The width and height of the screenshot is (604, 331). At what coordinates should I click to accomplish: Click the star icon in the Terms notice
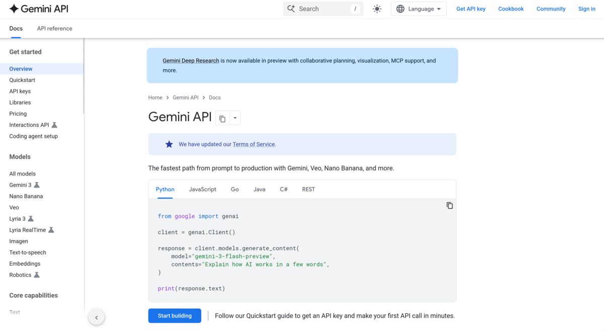click(169, 144)
